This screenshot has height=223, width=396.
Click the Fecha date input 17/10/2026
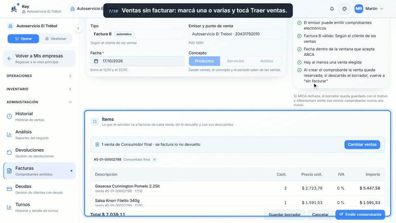tap(137, 61)
